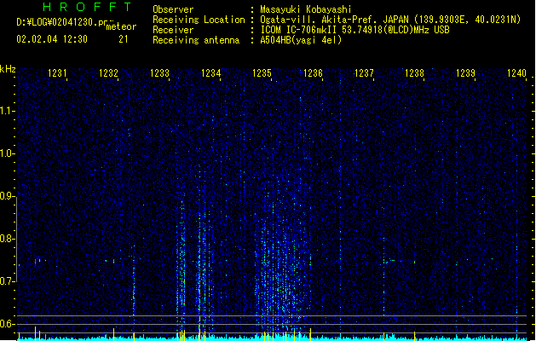Click the meteor count value 21
The height and width of the screenshot is (341, 536).
[x=124, y=39]
